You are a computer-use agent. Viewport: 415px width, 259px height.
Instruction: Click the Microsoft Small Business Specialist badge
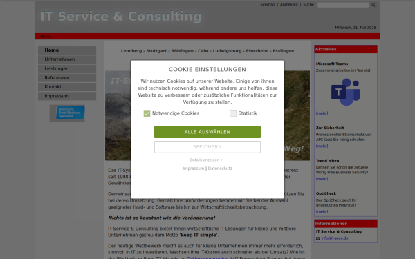pyautogui.click(x=71, y=113)
